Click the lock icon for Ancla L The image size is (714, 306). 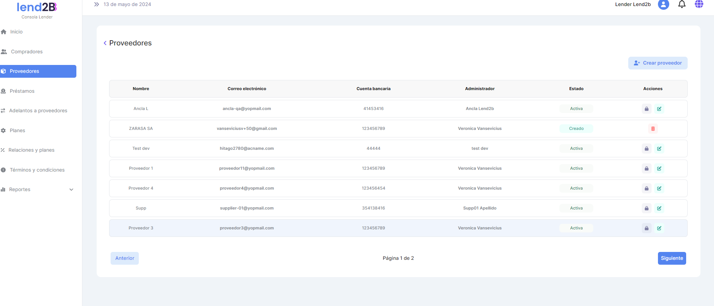point(646,109)
